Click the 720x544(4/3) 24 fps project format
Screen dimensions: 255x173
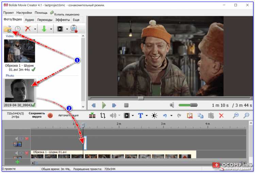(15, 115)
